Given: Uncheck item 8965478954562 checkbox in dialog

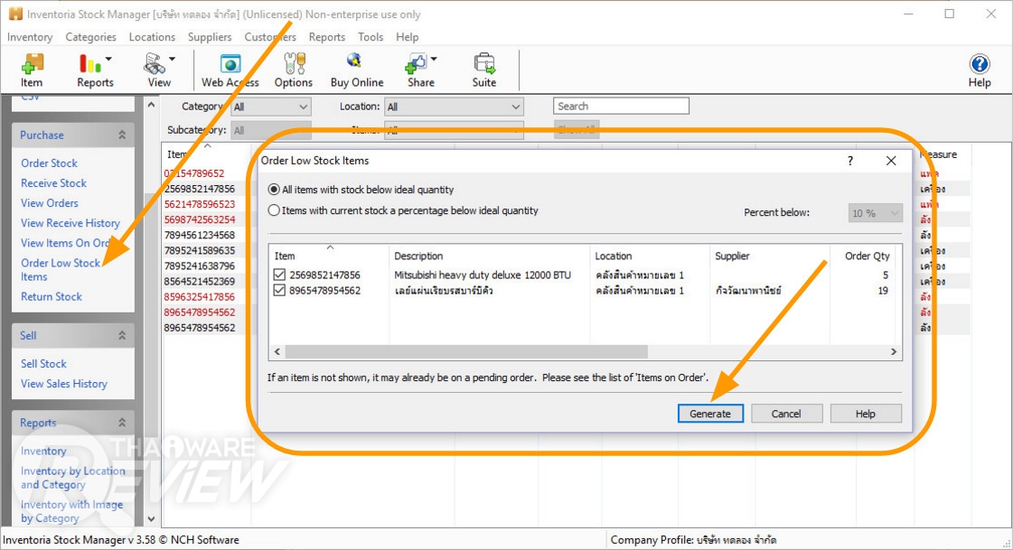Looking at the screenshot, I should pyautogui.click(x=279, y=291).
